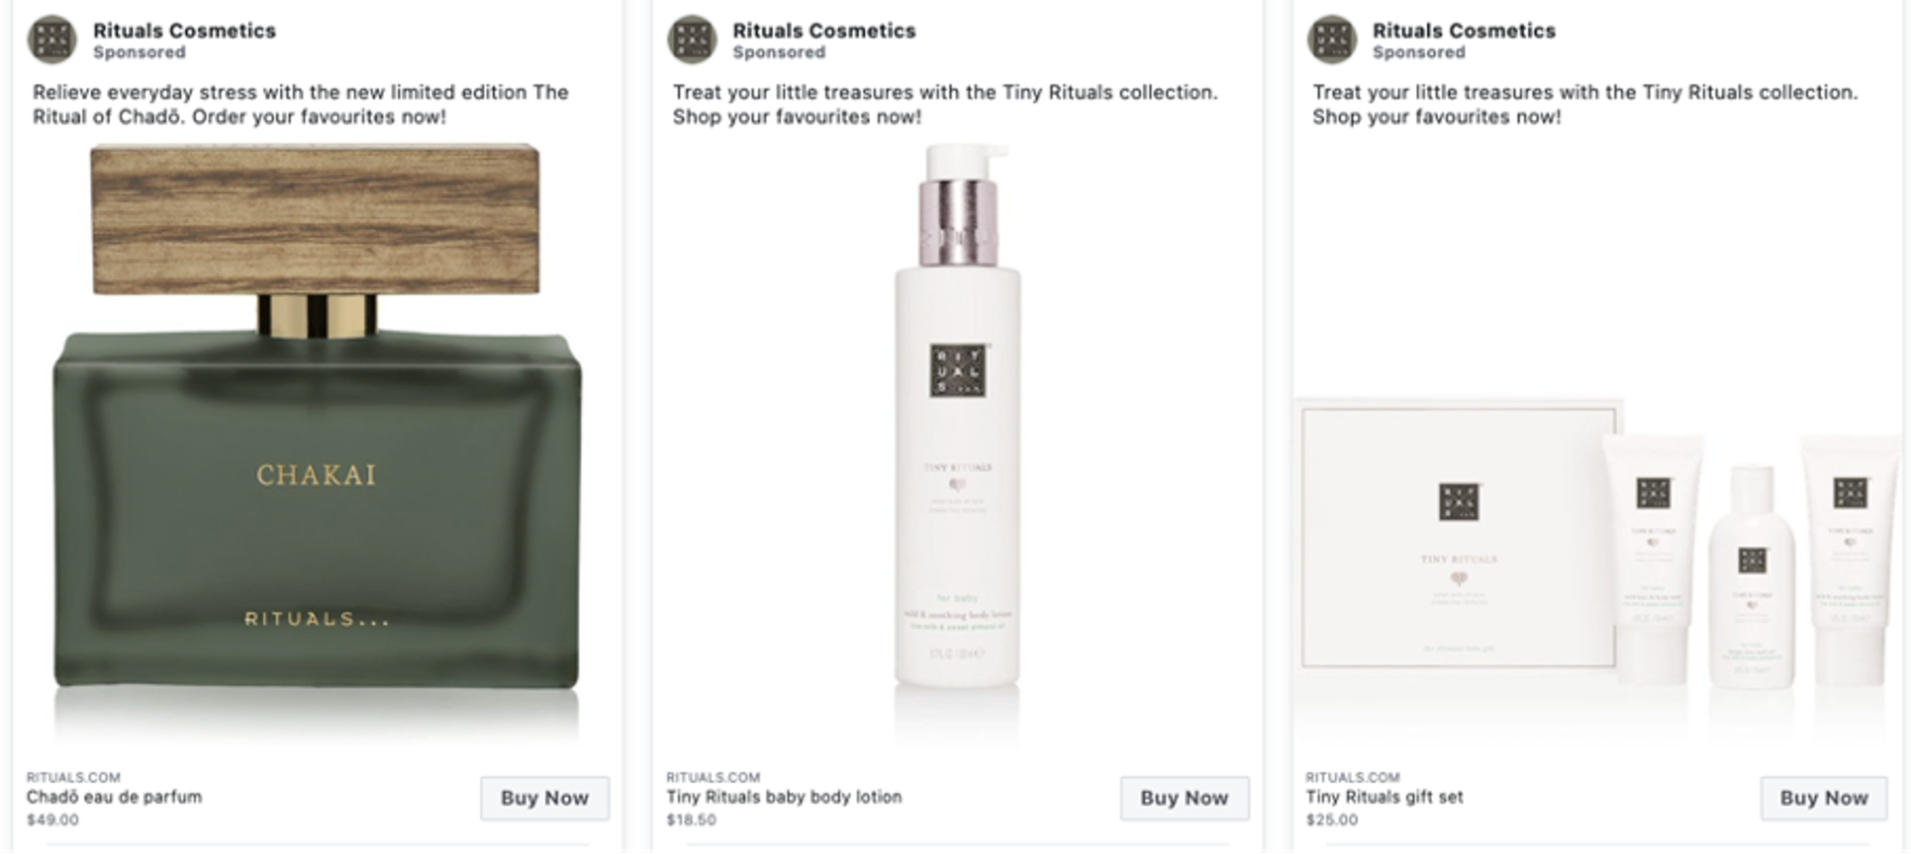Click Buy Now for the Tiny Rituals baby body lotion
Viewport: 1911px width, 854px height.
[x=1185, y=799]
